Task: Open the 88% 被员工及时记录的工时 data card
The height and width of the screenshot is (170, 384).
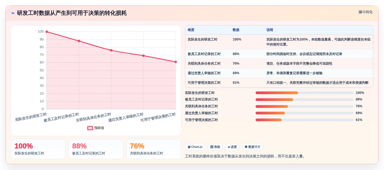Action: [x=96, y=149]
